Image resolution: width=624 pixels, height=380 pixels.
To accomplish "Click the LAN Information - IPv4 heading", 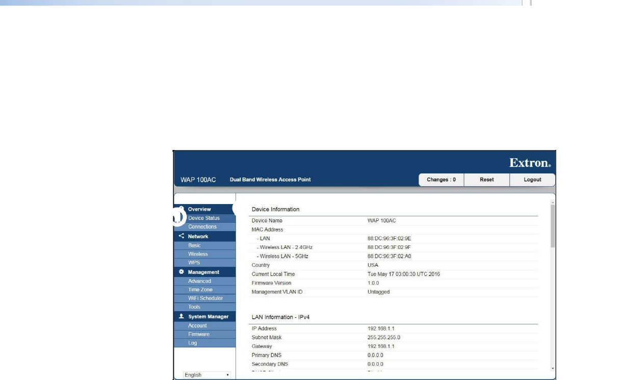I will (x=281, y=317).
